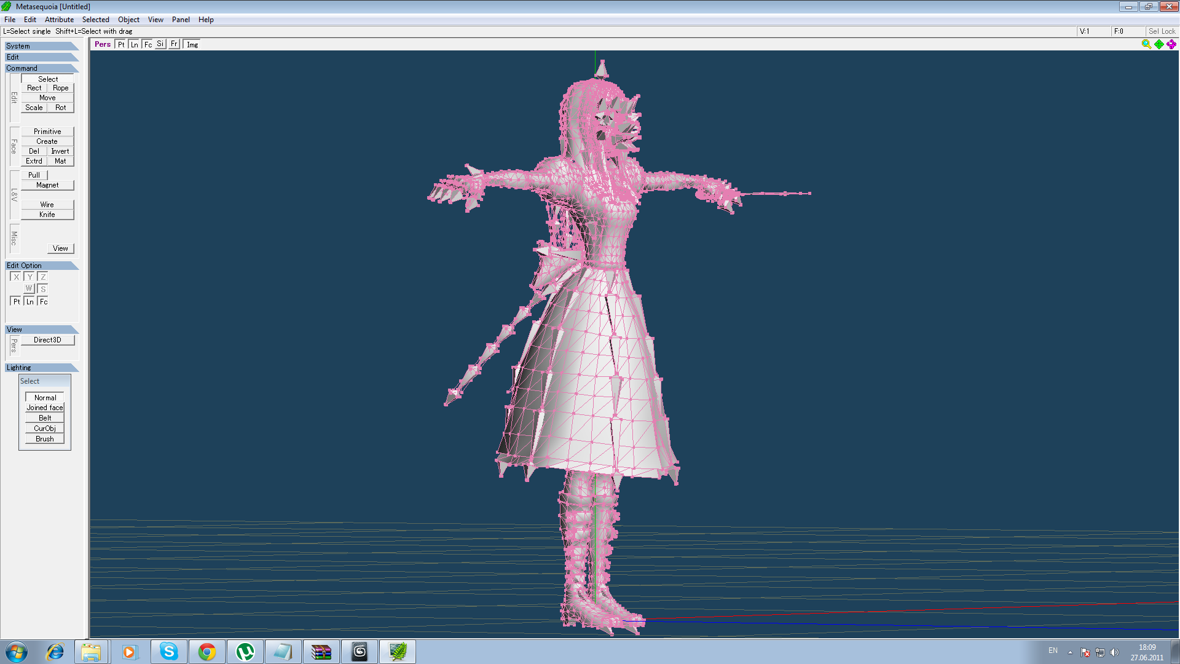Viewport: 1180px width, 664px height.
Task: Click the Sel Lock field in the status bar
Action: point(1162,31)
